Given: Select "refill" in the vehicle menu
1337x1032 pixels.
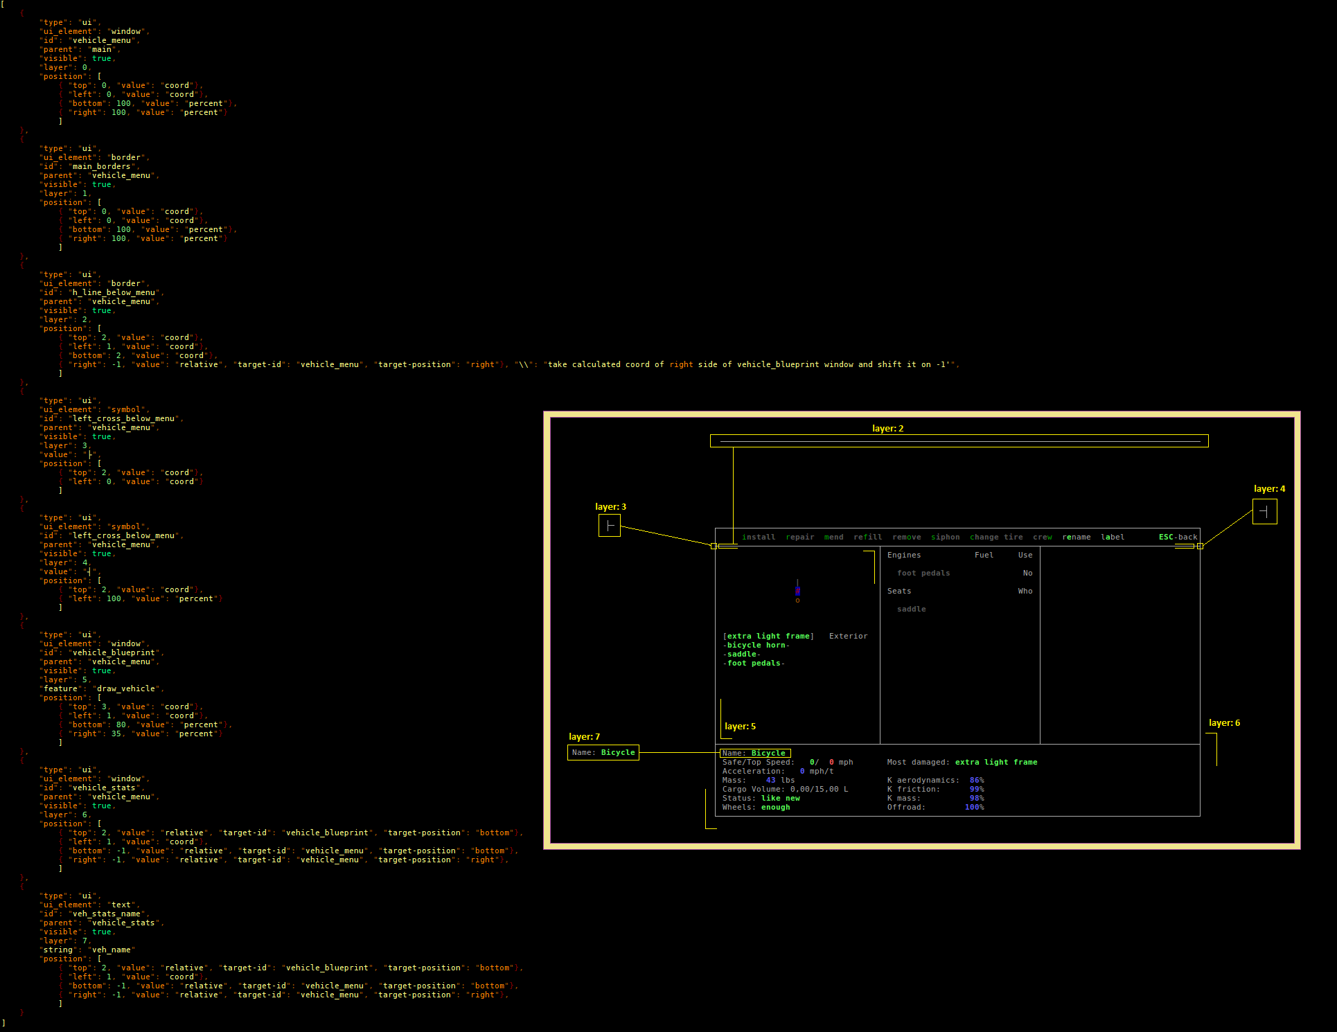Looking at the screenshot, I should pos(867,537).
